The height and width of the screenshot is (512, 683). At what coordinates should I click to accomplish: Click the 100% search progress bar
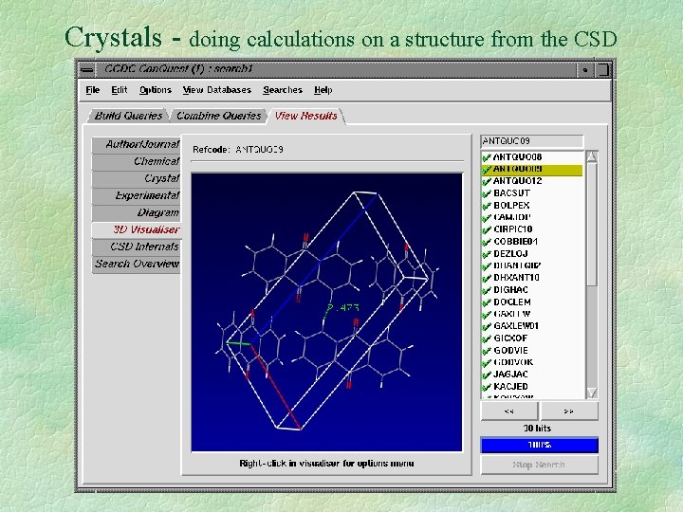pyautogui.click(x=539, y=445)
